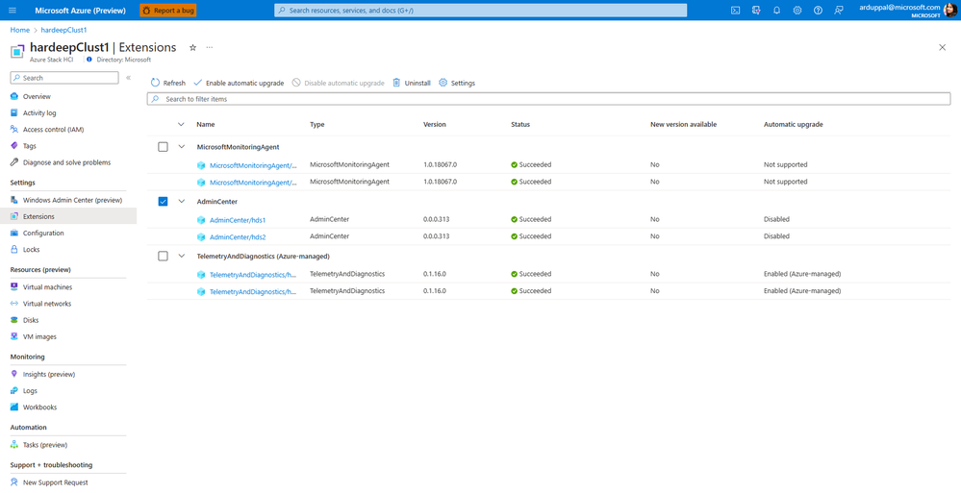Click Disable automatic upgrade

(x=339, y=83)
